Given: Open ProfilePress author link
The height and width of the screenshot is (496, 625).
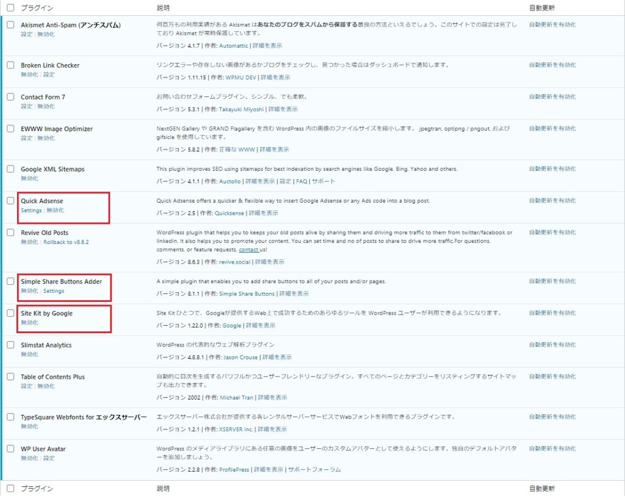Looking at the screenshot, I should coord(234,470).
